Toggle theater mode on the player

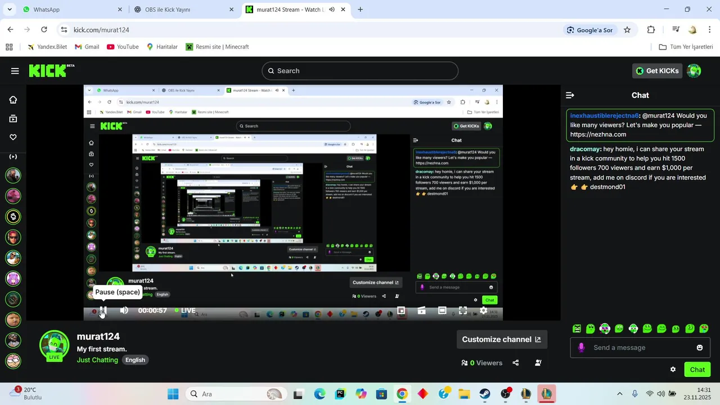pos(442,310)
